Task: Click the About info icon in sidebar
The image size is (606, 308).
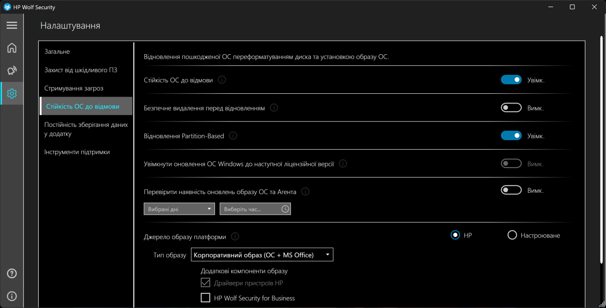Action: tap(12, 296)
